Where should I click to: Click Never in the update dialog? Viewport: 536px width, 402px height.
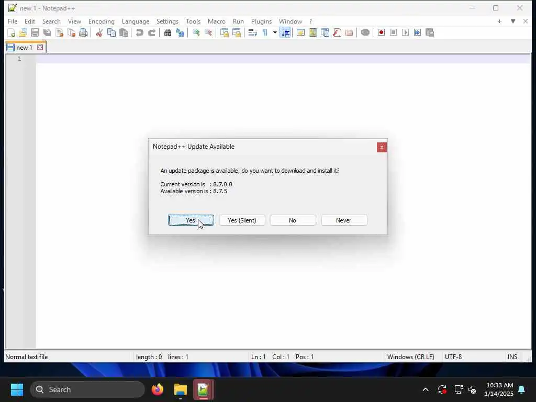tap(344, 220)
